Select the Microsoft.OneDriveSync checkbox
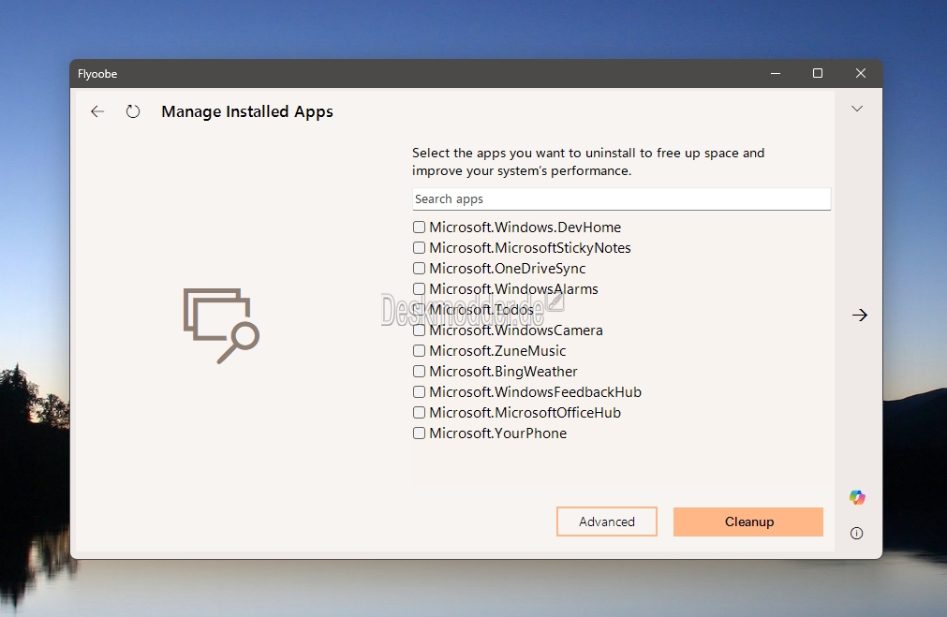The height and width of the screenshot is (617, 947). pos(419,268)
